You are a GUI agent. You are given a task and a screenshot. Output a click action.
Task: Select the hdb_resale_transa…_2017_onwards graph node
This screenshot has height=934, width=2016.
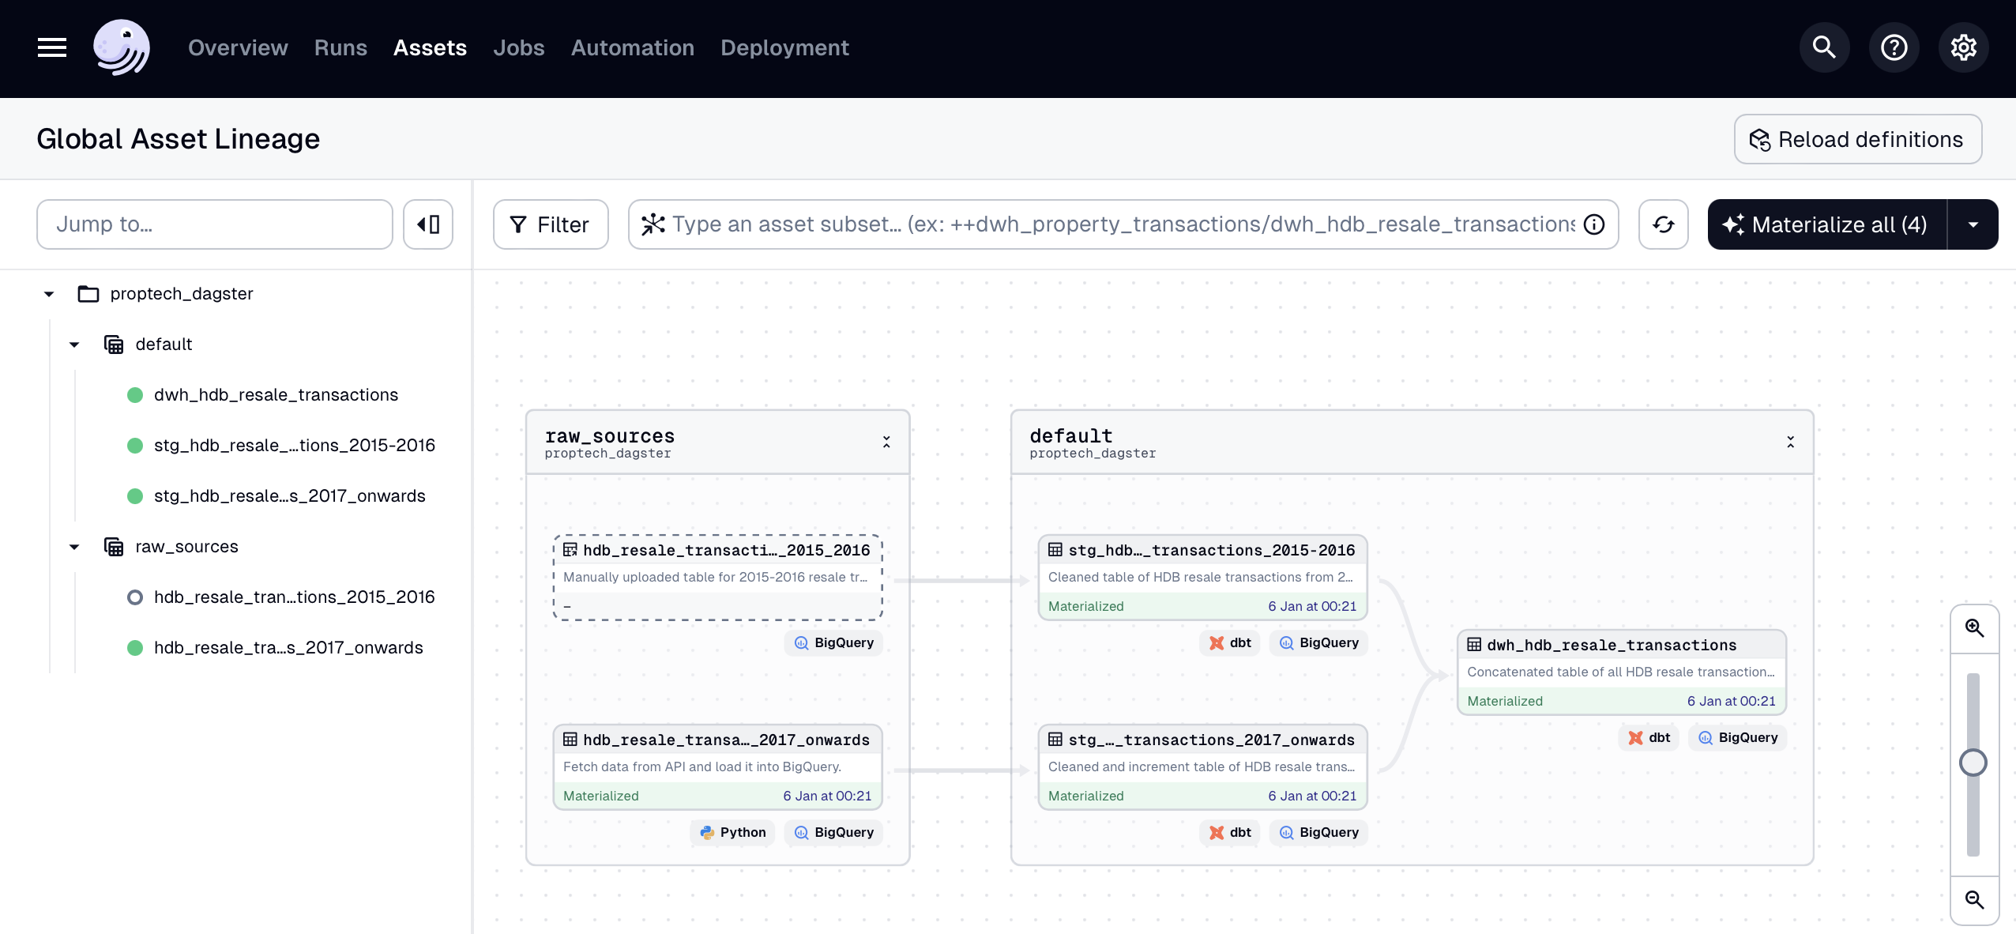717,767
